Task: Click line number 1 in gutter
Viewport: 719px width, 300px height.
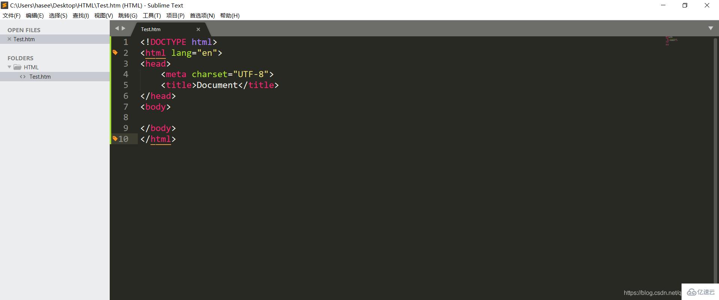Action: pos(126,42)
